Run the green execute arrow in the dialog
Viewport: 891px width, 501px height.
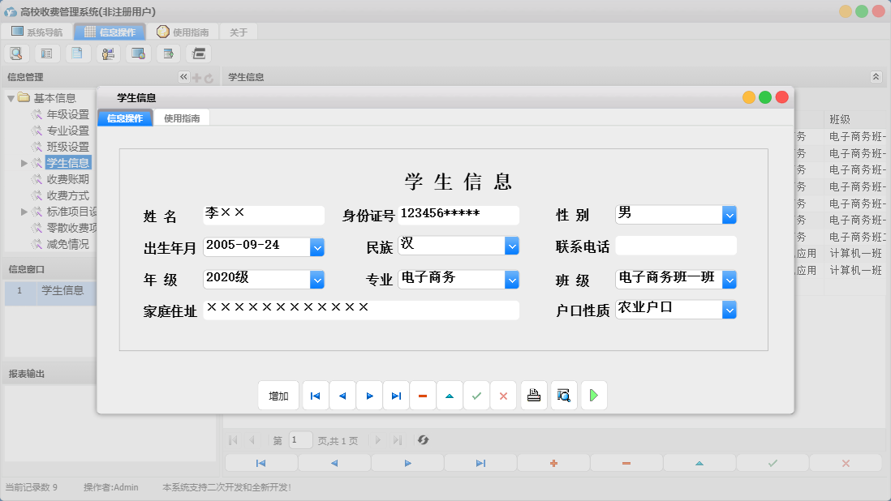point(593,395)
